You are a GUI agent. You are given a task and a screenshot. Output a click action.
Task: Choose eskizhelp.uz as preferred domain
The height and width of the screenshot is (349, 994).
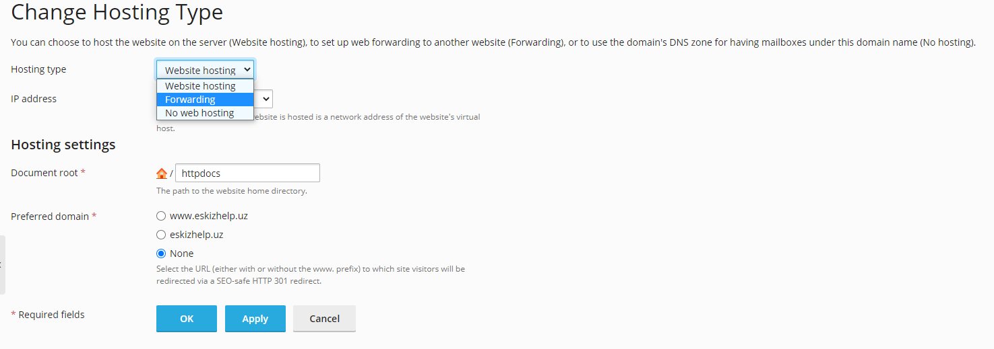click(x=161, y=235)
